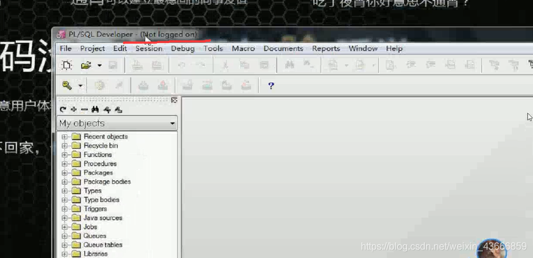
Task: Open the My objects dropdown
Action: (x=172, y=124)
